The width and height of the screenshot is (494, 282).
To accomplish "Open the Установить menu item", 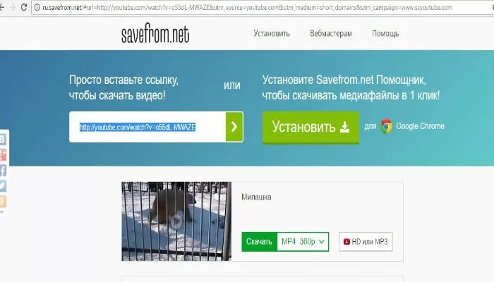I will click(x=272, y=33).
